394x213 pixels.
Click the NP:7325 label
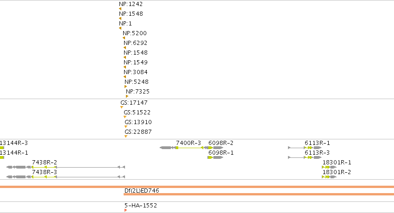[x=138, y=91]
